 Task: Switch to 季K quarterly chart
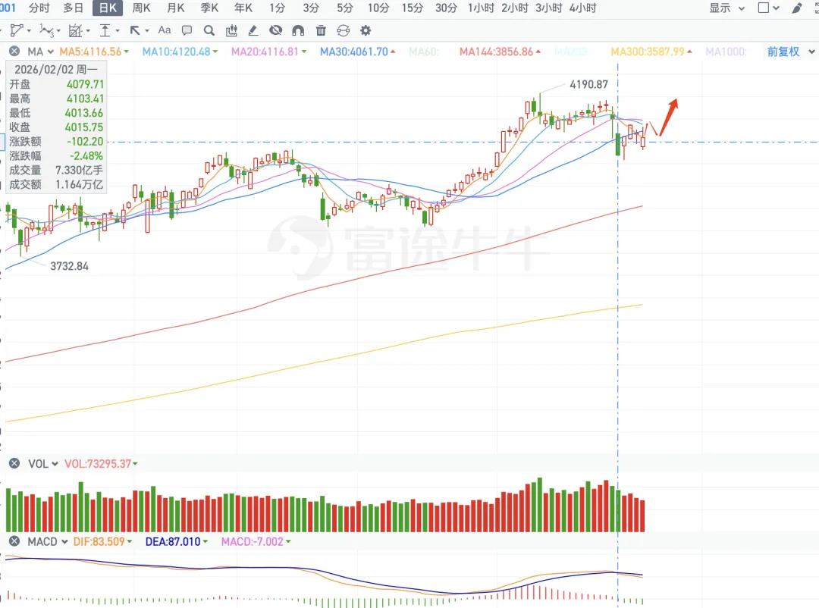click(209, 8)
